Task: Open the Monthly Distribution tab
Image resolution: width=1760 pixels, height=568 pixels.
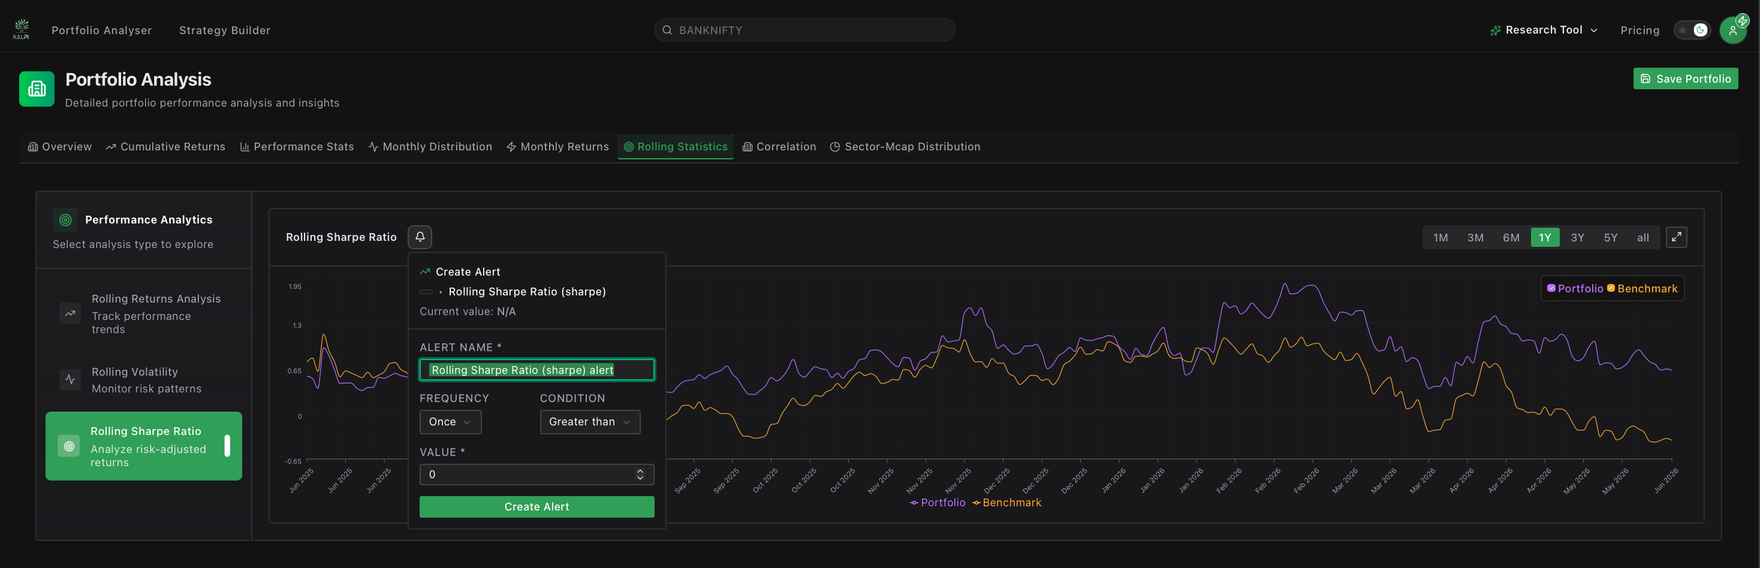Action: [x=430, y=147]
